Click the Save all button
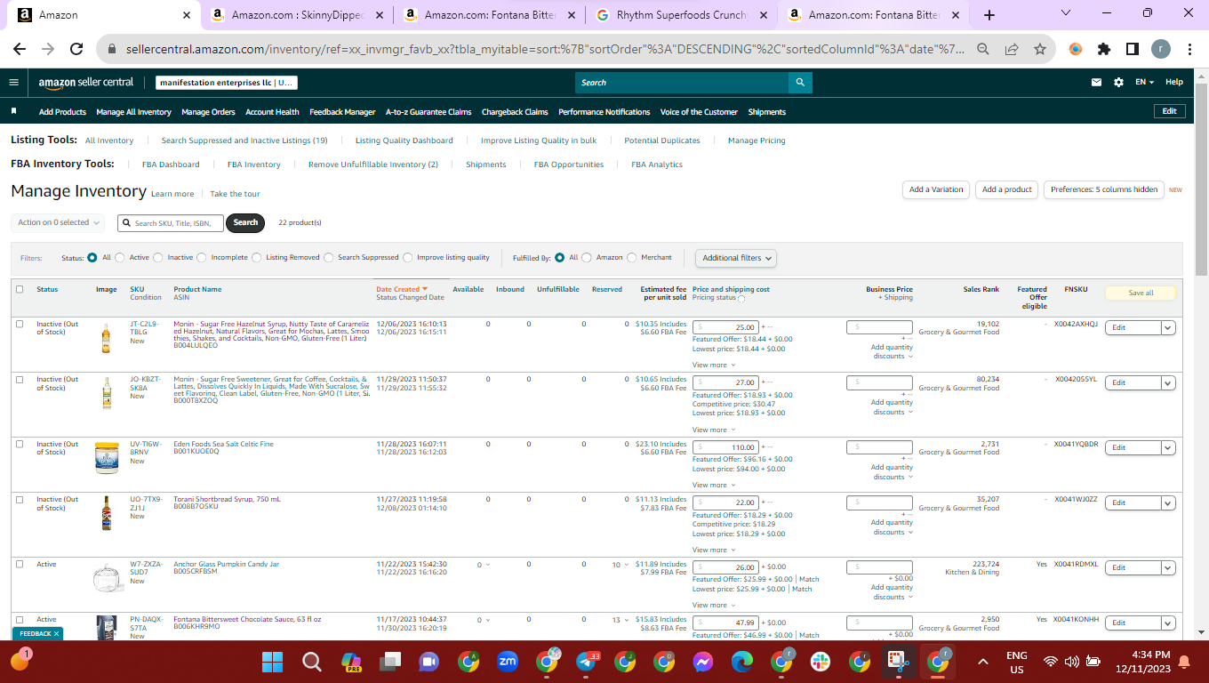1209x683 pixels. pyautogui.click(x=1141, y=293)
